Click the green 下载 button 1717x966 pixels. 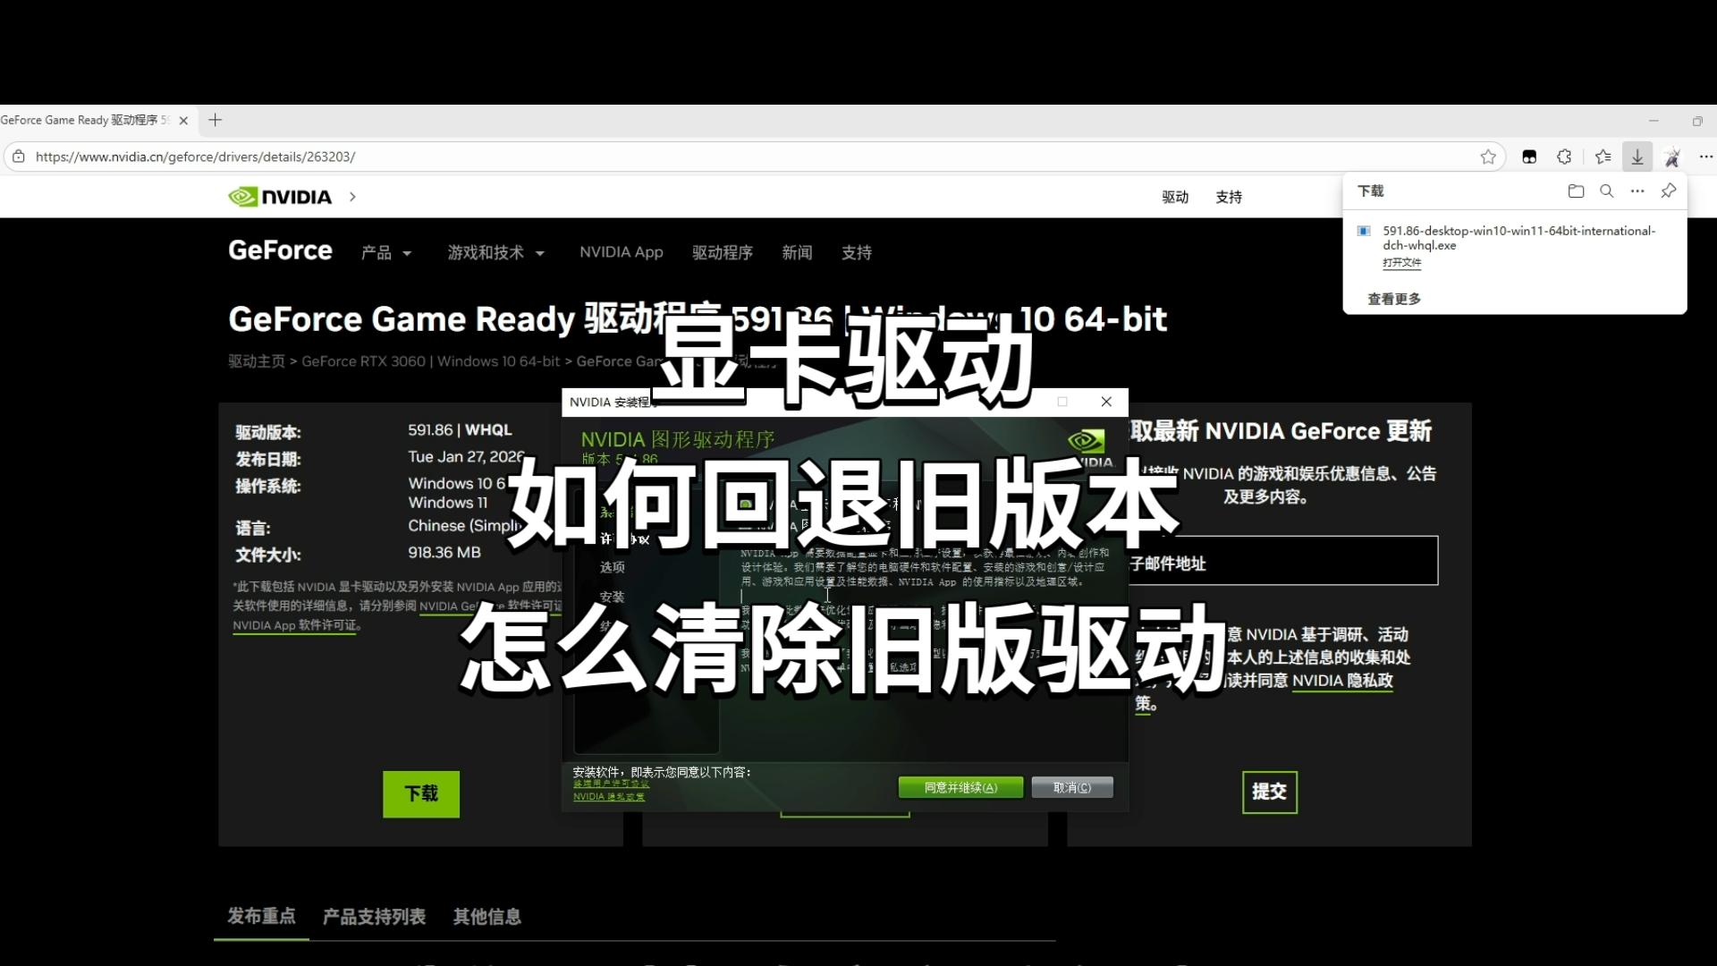pyautogui.click(x=421, y=794)
